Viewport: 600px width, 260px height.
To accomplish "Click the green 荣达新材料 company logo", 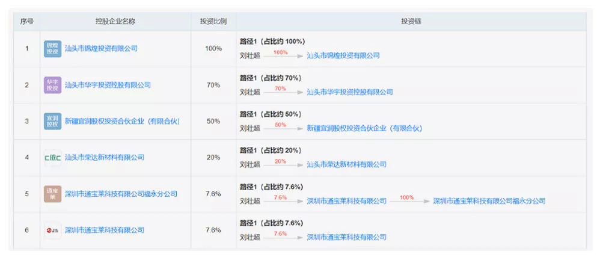I will pos(53,158).
